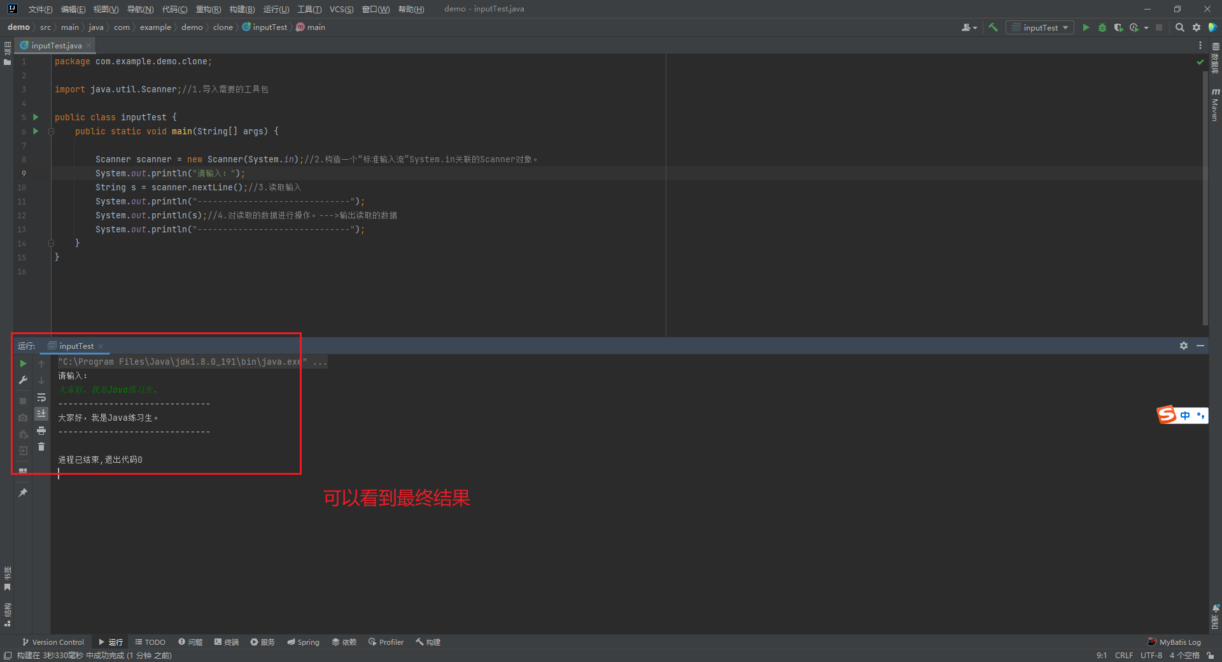Close the inputTest.java editor tab
Viewport: 1222px width, 662px height.
tap(88, 45)
